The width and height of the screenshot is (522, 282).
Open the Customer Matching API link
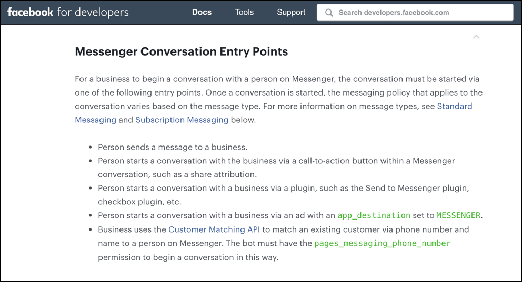[214, 229]
